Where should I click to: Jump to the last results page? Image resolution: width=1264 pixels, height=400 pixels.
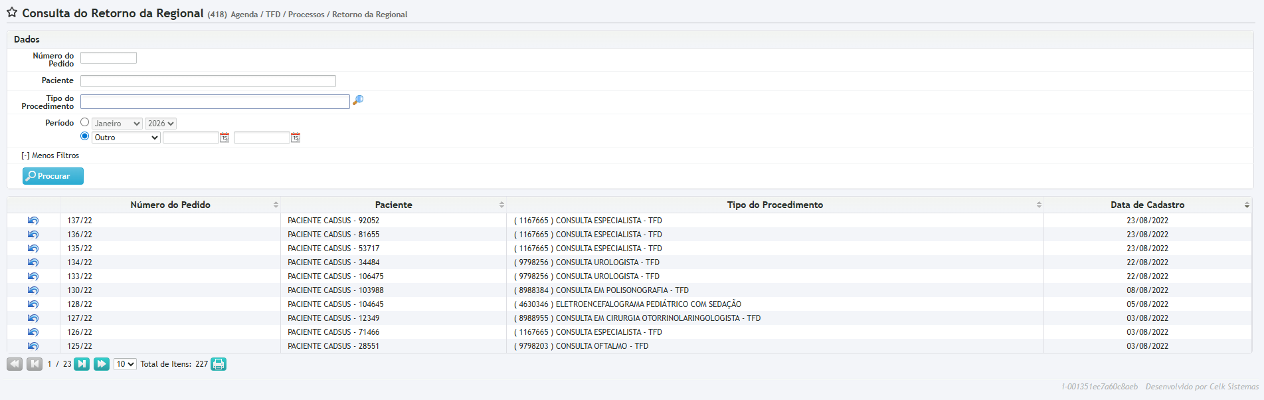click(x=102, y=364)
